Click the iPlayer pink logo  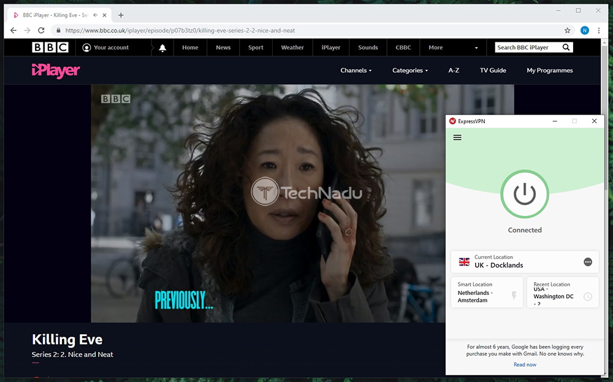click(56, 71)
